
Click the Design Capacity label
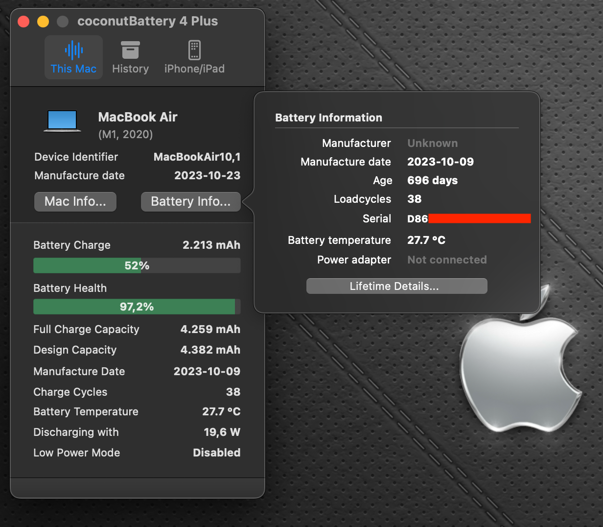click(x=75, y=350)
